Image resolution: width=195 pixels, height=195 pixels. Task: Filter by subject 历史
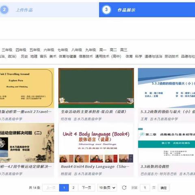pyautogui.click(x=24, y=56)
